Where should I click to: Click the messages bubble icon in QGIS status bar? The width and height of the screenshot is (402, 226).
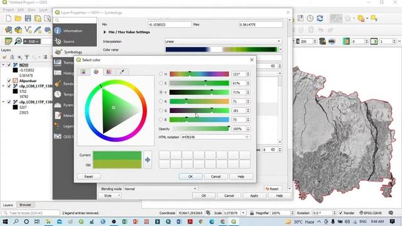tap(391, 213)
